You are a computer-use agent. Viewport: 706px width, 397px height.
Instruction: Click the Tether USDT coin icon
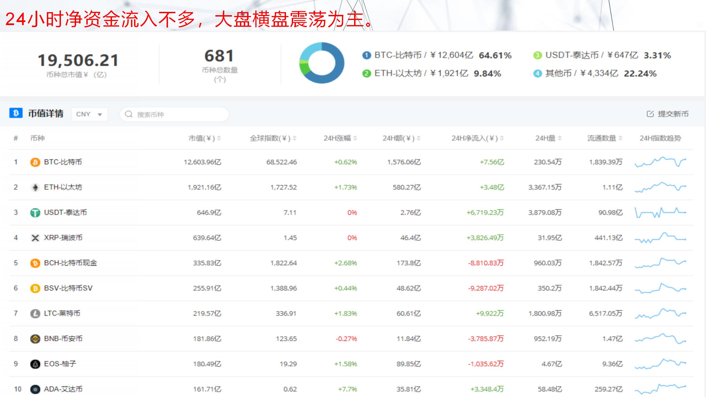point(35,213)
